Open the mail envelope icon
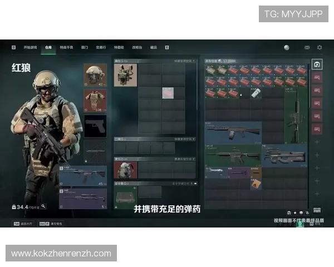The image size is (334, 267). coord(307,47)
